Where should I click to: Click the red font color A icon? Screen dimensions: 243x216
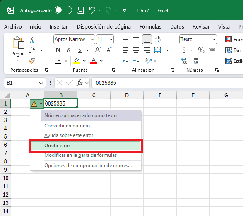click(94, 60)
